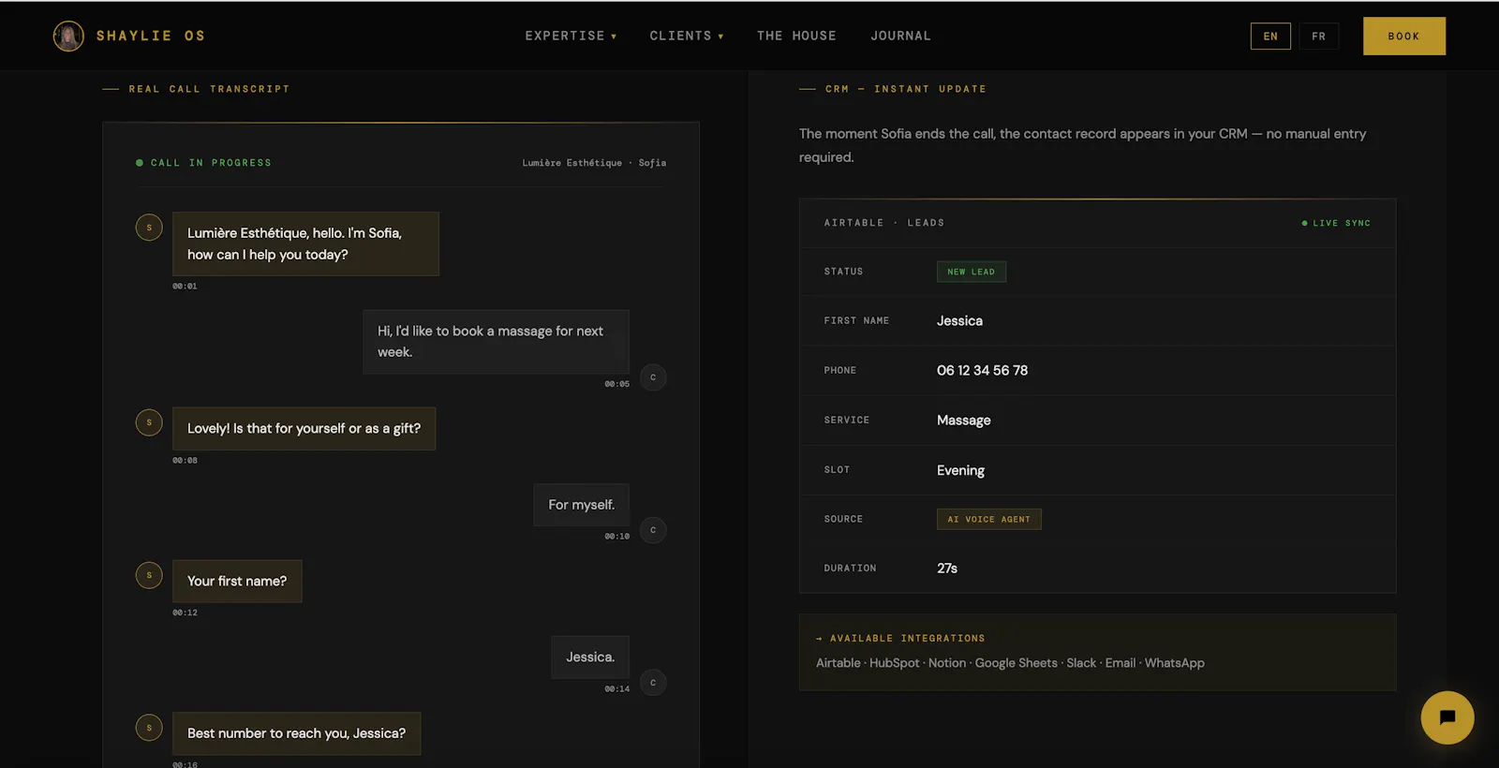Click S avatar beside 'Lovely! Is that for yourself'
The image size is (1499, 768).
(x=149, y=422)
